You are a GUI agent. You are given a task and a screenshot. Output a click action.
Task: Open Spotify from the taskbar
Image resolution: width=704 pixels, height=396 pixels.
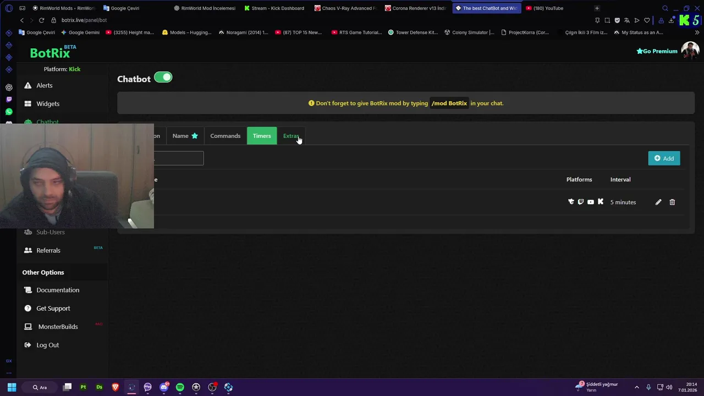pos(180,387)
